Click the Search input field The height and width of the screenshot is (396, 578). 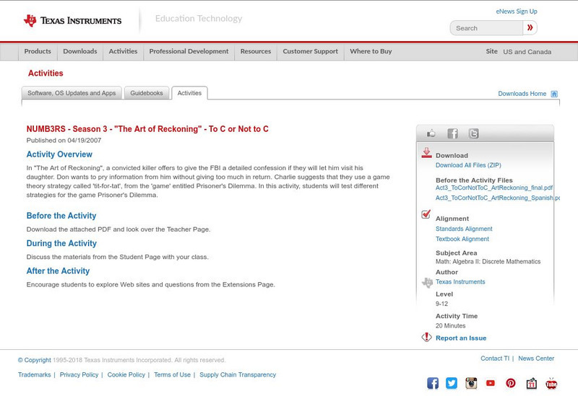pos(486,28)
